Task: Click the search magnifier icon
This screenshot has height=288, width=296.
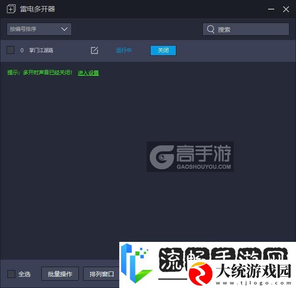Action: tap(211, 29)
